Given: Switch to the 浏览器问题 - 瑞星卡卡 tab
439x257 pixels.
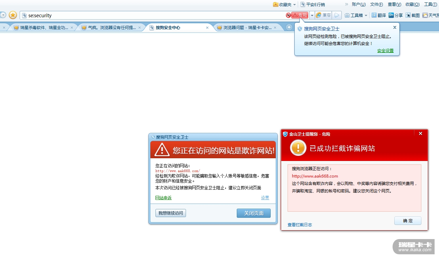Looking at the screenshot, I should 247,28.
